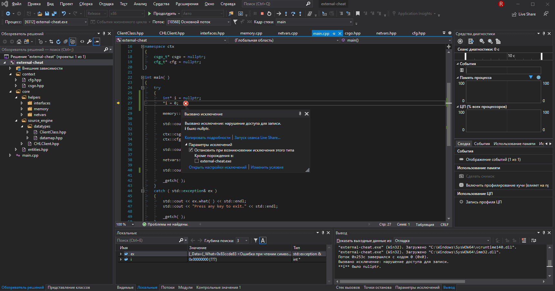Click the Home icon in Solution Explorer

(19, 42)
